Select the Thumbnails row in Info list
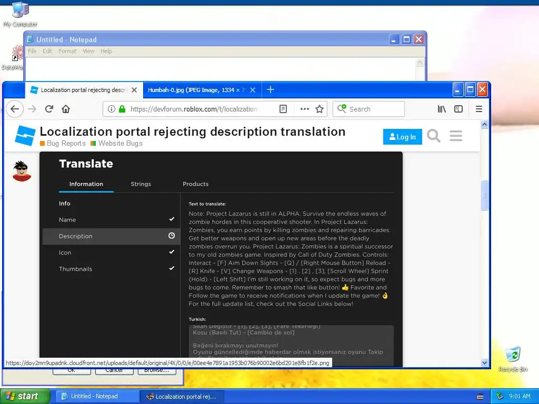 112,269
